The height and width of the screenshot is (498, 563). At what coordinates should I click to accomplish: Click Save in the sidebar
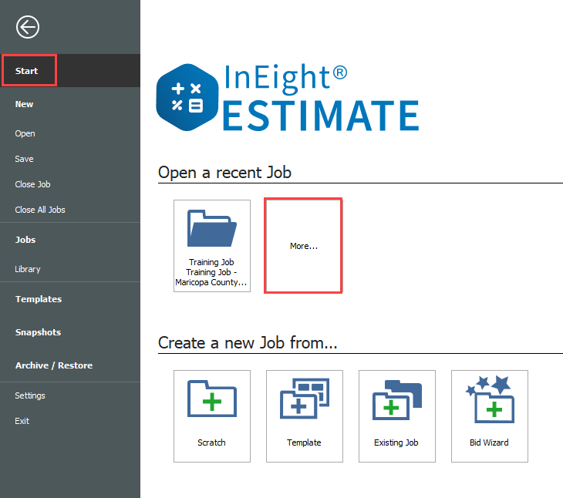pos(25,159)
